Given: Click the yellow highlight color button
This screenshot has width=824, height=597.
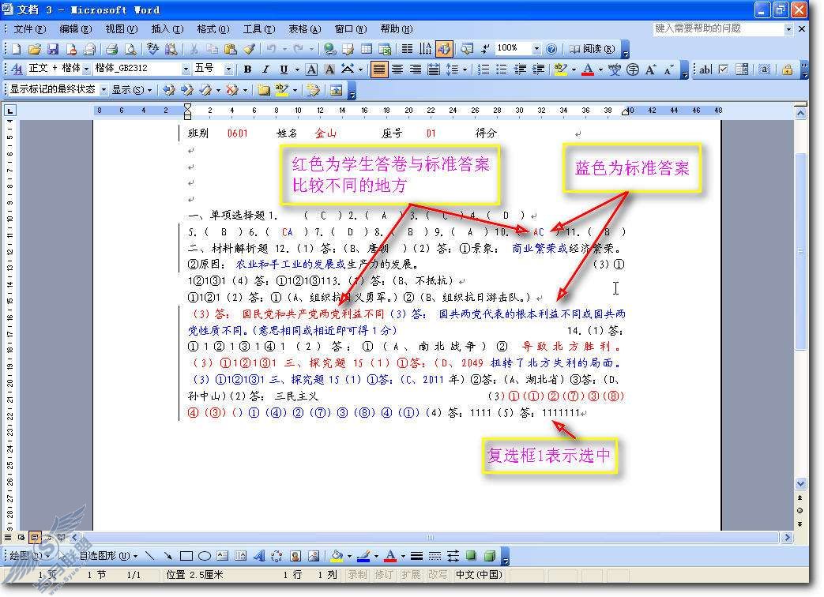Looking at the screenshot, I should pyautogui.click(x=561, y=69).
